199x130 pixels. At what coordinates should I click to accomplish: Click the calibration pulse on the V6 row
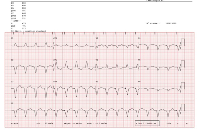coord(183,86)
